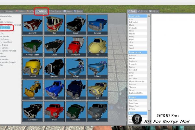The height and width of the screenshot is (130, 195).
Task: Select the blue Pickup icon
Action: (54, 90)
